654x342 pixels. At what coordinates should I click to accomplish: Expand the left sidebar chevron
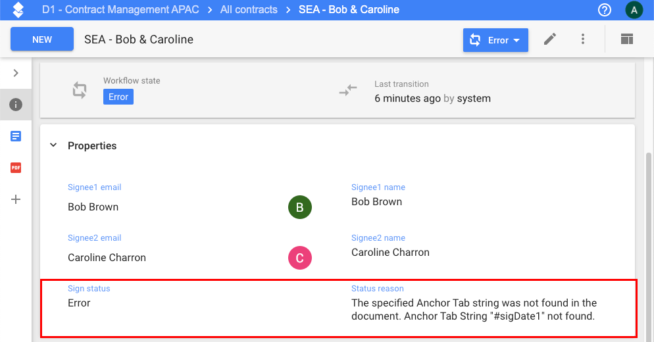(x=16, y=73)
